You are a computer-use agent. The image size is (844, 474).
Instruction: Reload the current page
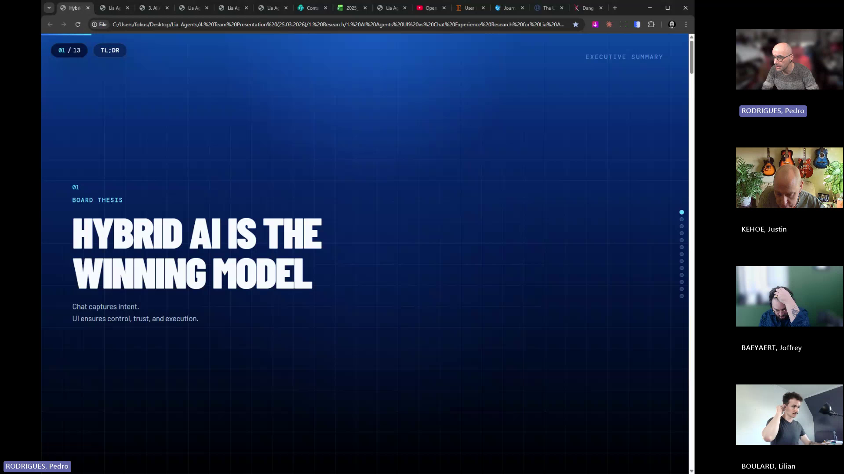pos(78,25)
